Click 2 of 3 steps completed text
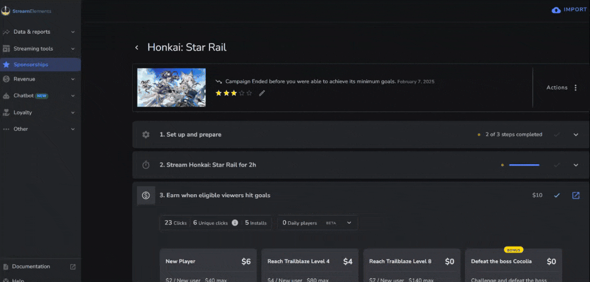Screen dimensions: 590x282 514,134
